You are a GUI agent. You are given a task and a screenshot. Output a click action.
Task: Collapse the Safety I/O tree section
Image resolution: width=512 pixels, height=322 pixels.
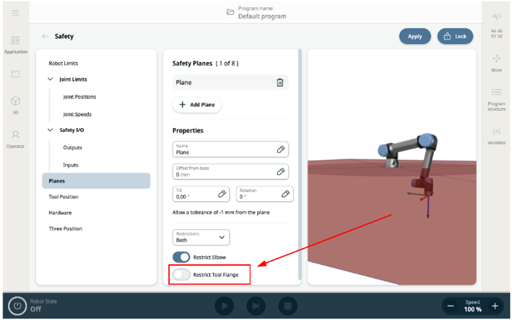pos(51,130)
